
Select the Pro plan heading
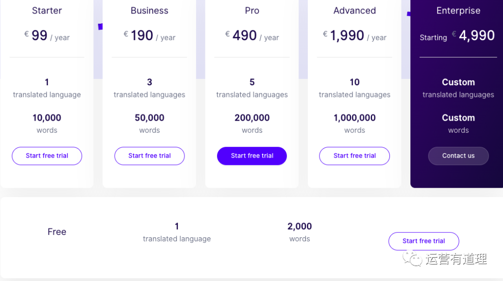252,11
